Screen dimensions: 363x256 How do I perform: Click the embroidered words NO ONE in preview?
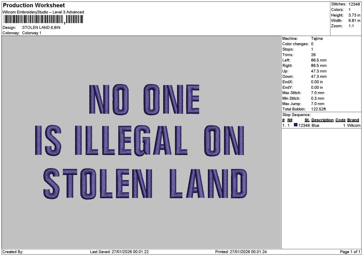coord(144,100)
